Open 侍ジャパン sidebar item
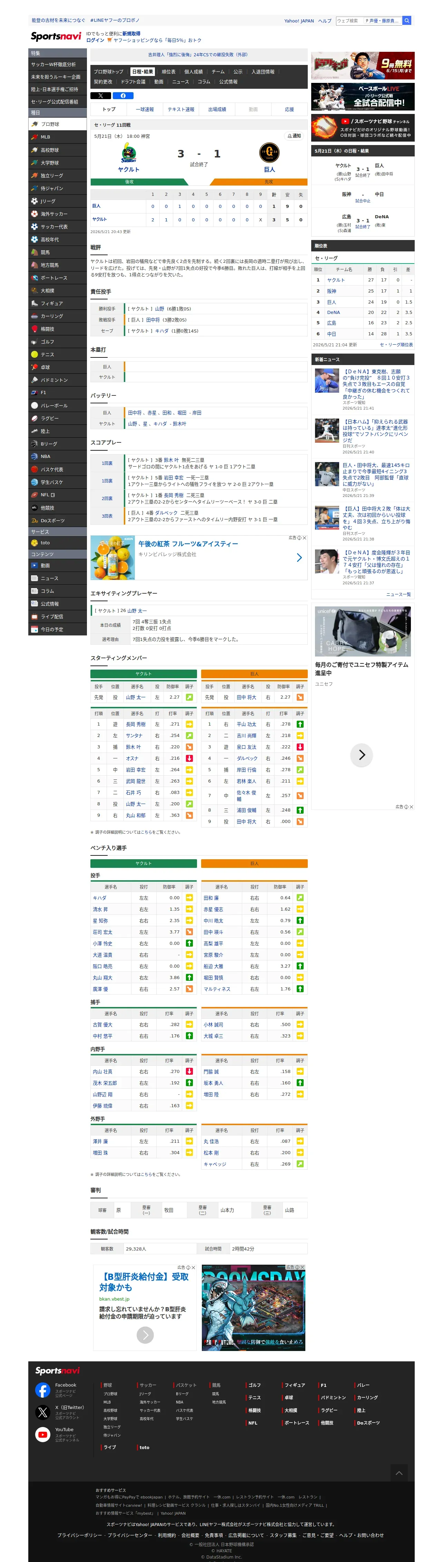Viewport: 443px width, 1562px height. [x=58, y=188]
